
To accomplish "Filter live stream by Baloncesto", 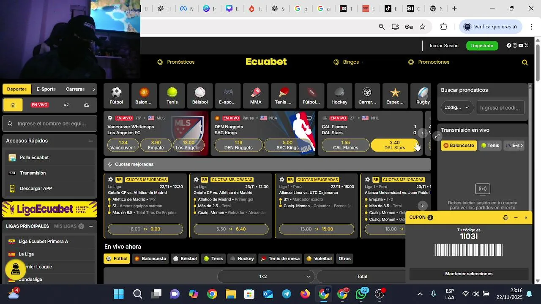I will pos(459,145).
